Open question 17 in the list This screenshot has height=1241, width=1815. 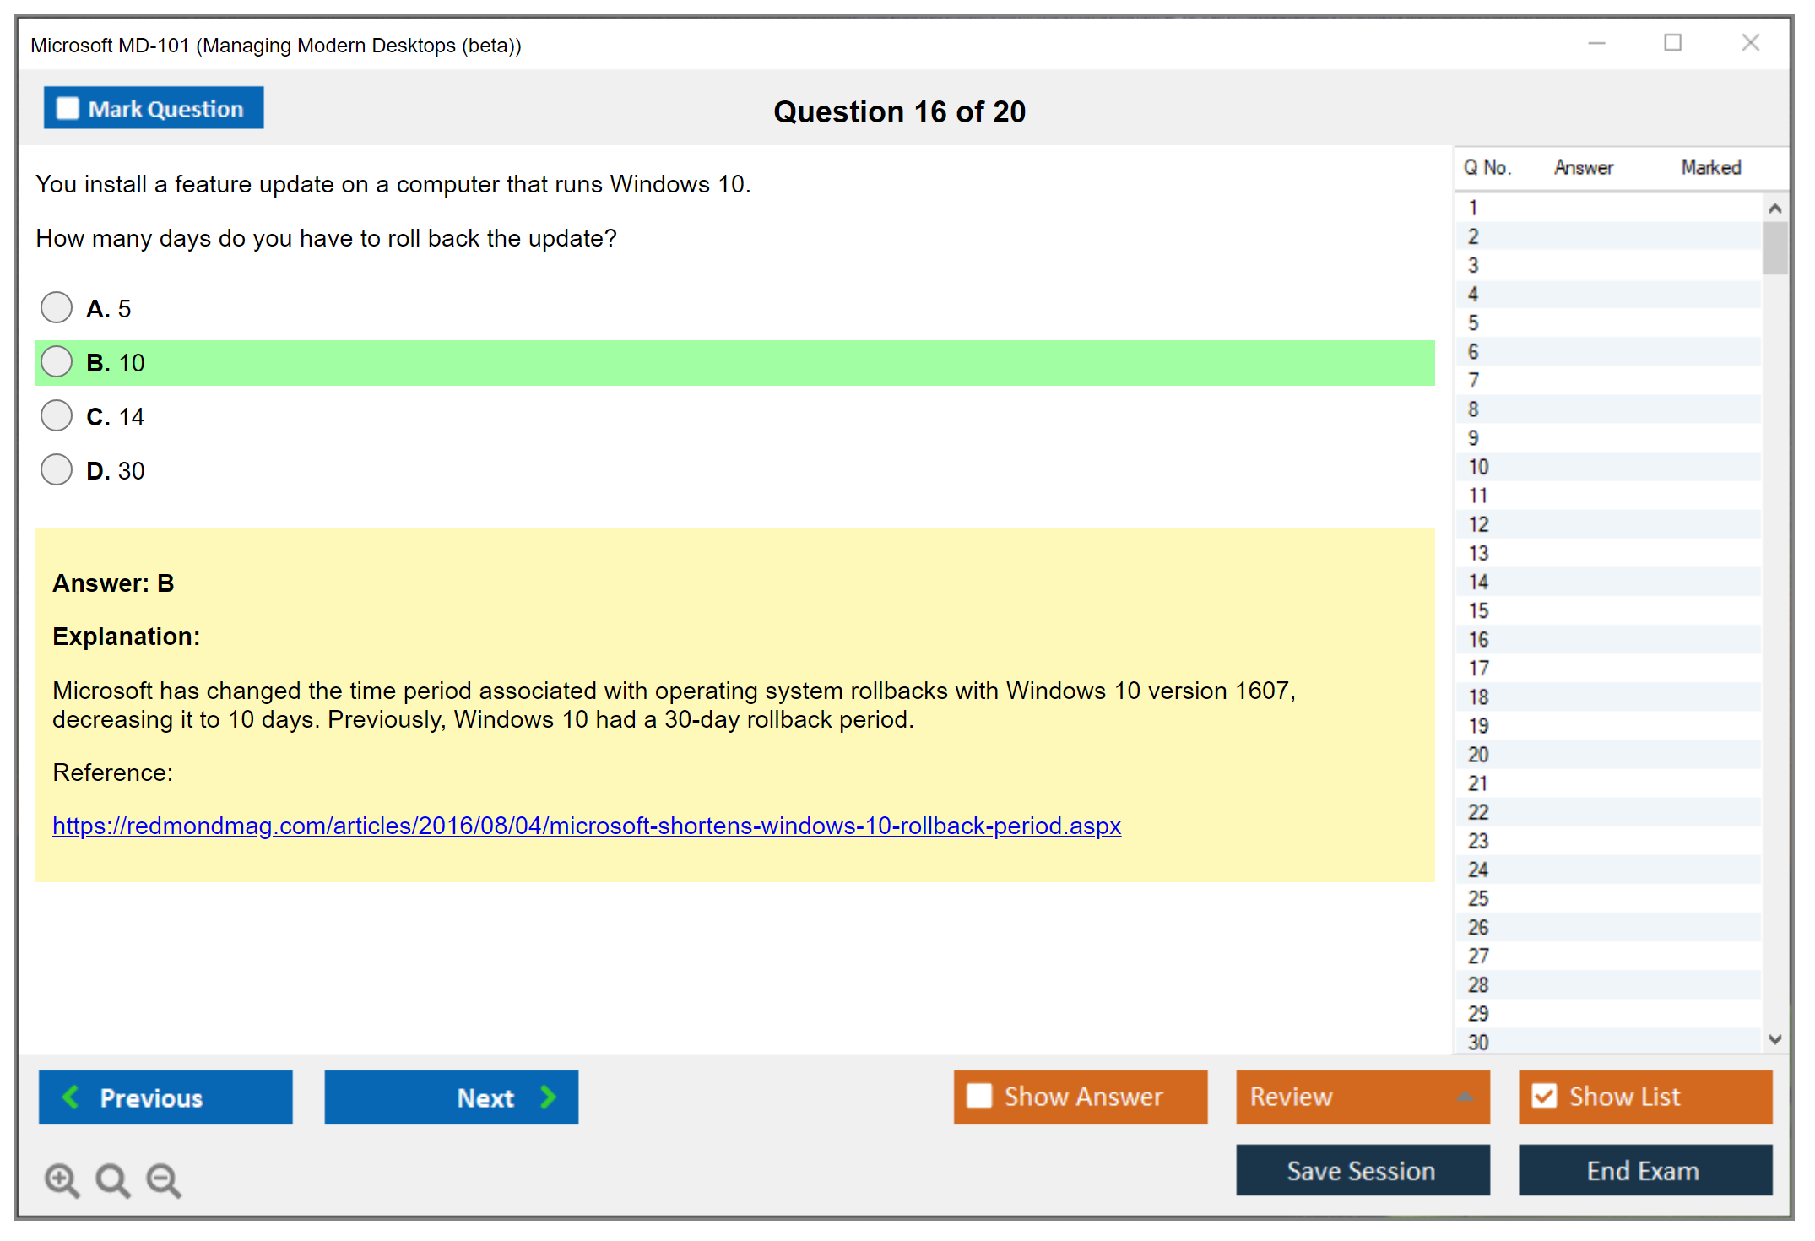(1478, 668)
